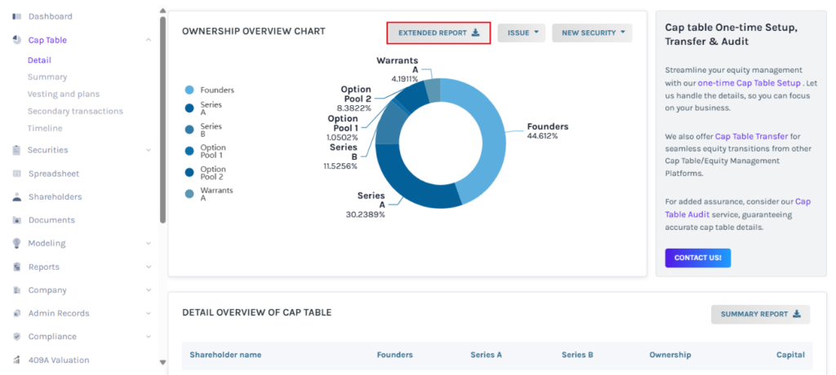
Task: Click the Modeling lightbulb icon
Action: pyautogui.click(x=17, y=243)
